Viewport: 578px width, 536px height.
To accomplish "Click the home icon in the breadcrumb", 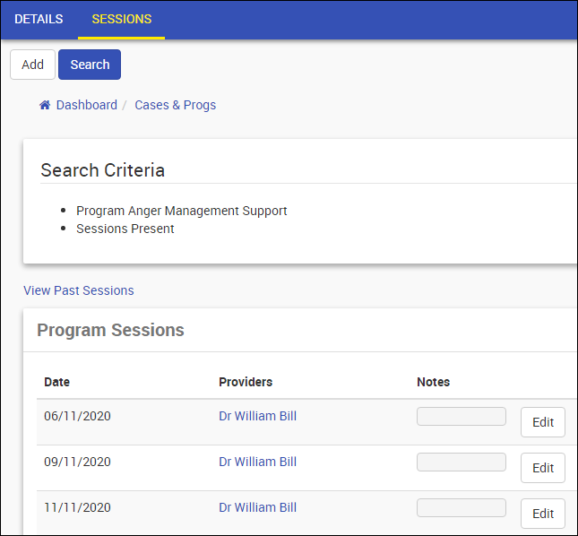I will pos(45,106).
